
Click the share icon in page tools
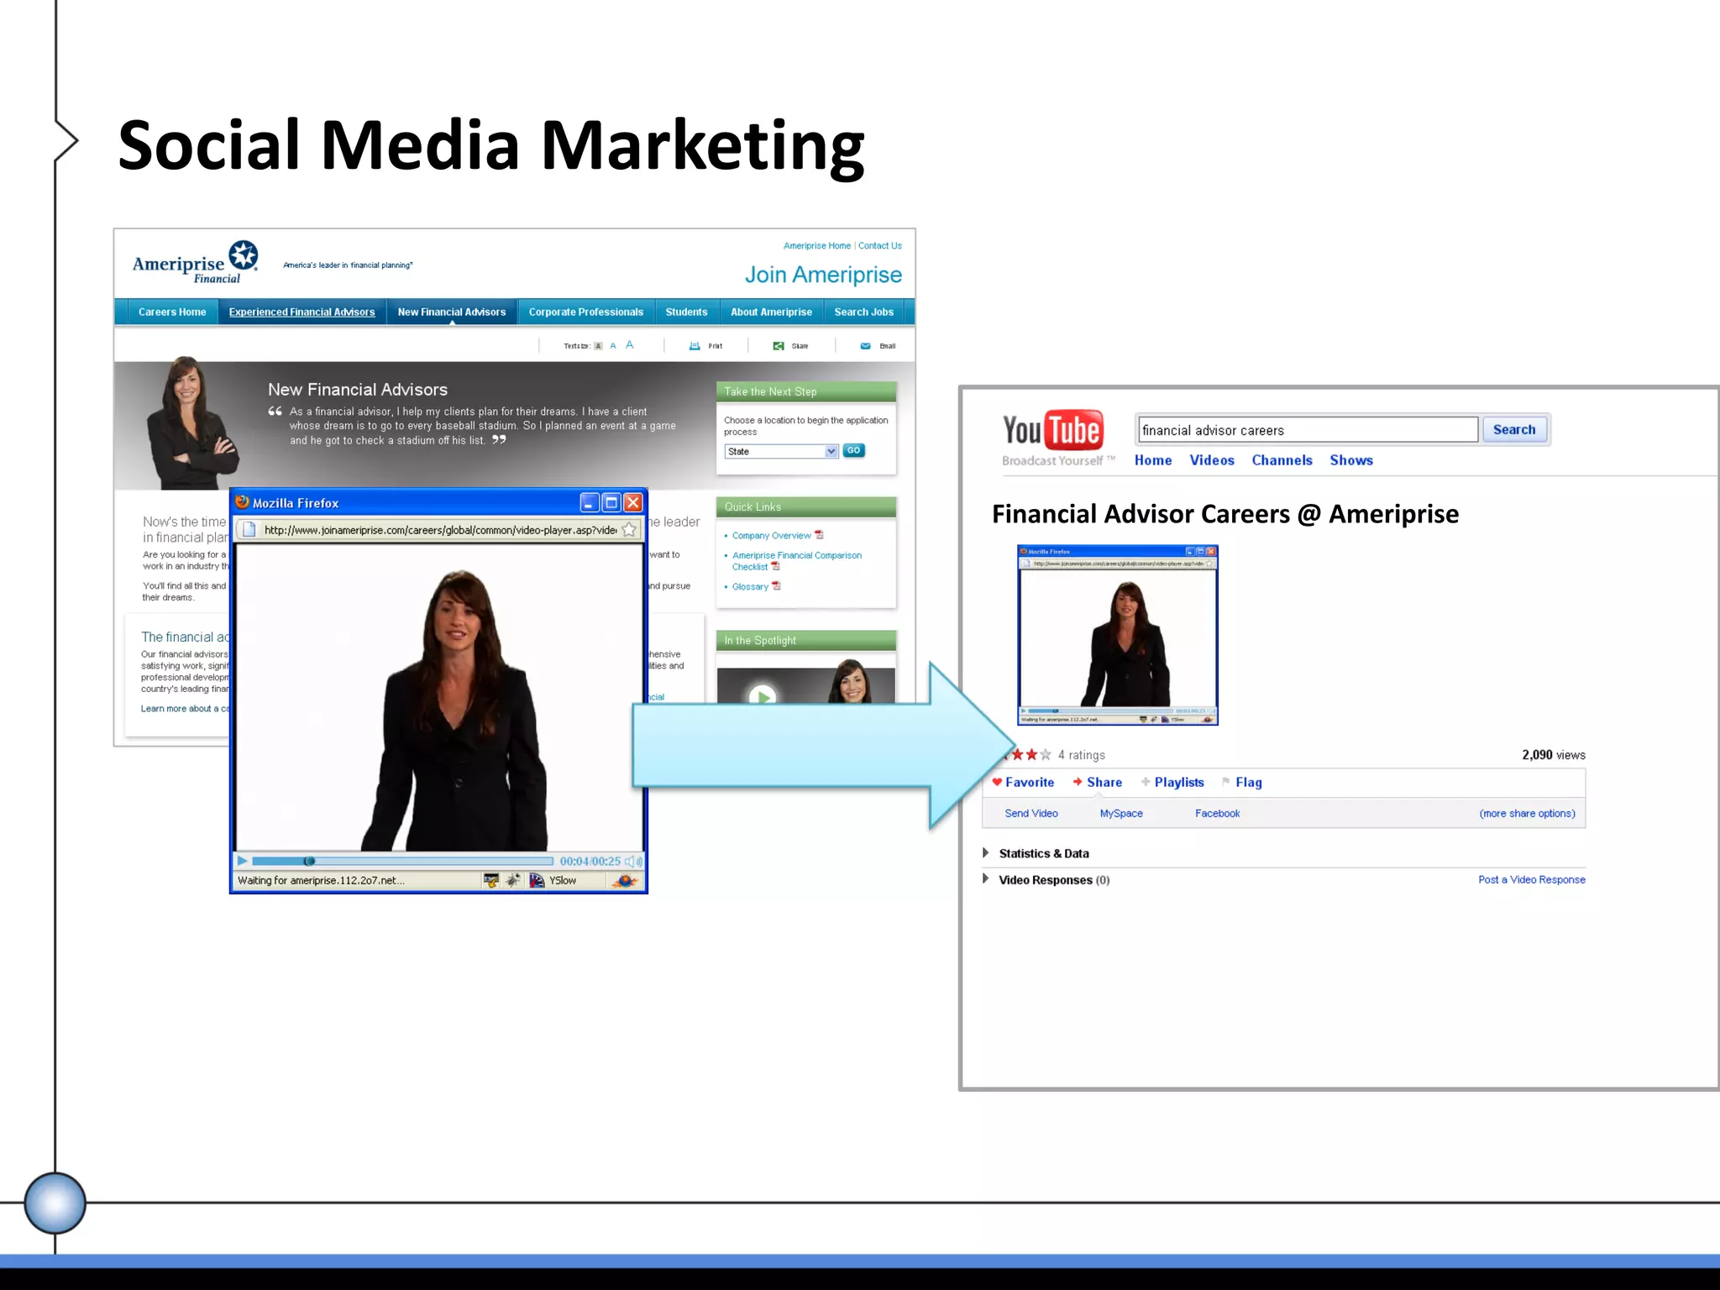(779, 346)
